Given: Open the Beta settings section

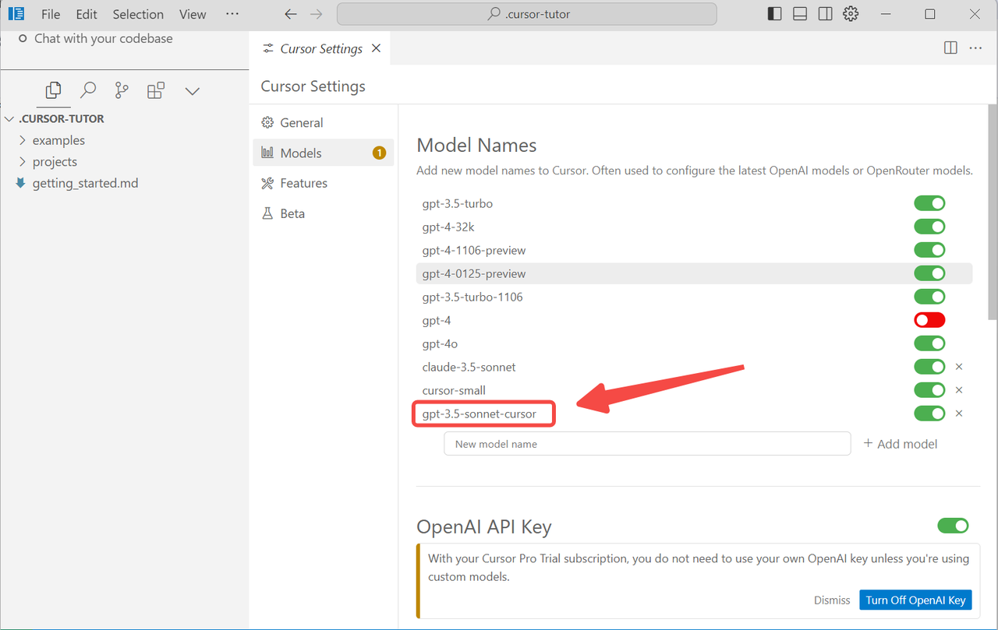Looking at the screenshot, I should tap(323, 213).
